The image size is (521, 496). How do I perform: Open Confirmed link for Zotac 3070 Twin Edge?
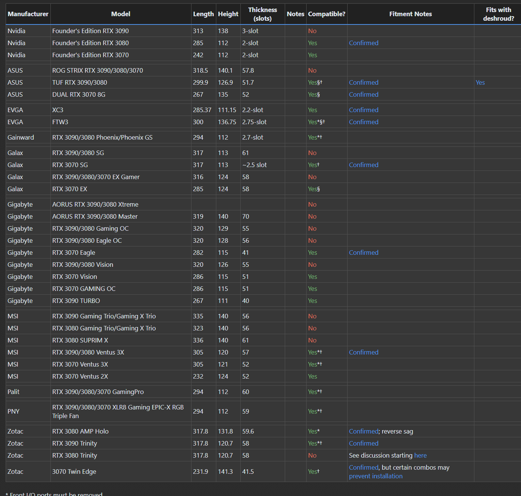click(x=363, y=467)
